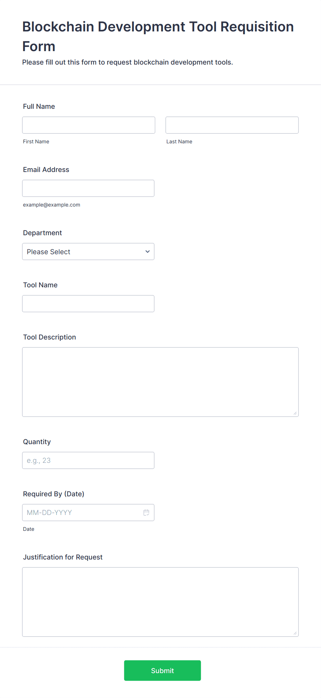
Task: Click the Submit button
Action: (x=163, y=670)
